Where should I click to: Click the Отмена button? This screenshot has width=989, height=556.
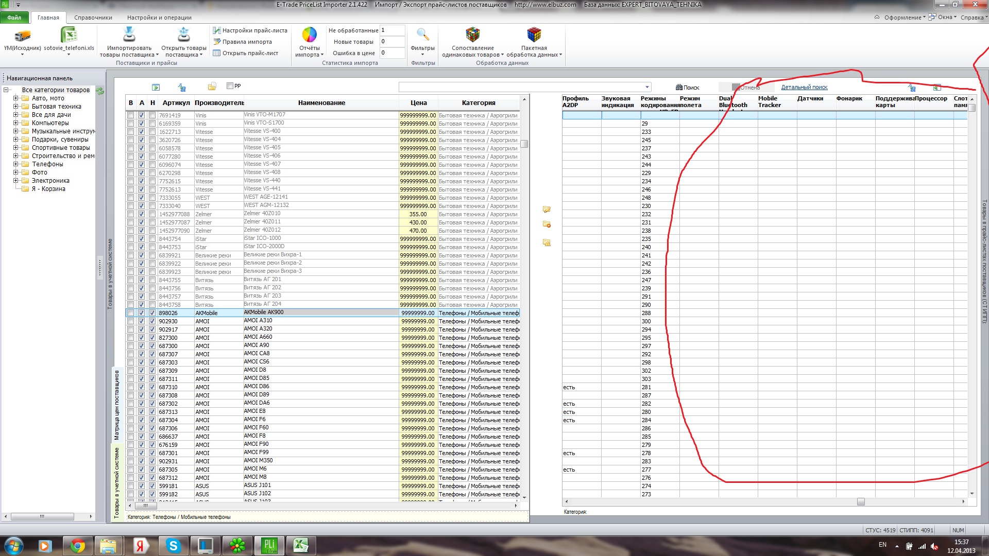(746, 88)
